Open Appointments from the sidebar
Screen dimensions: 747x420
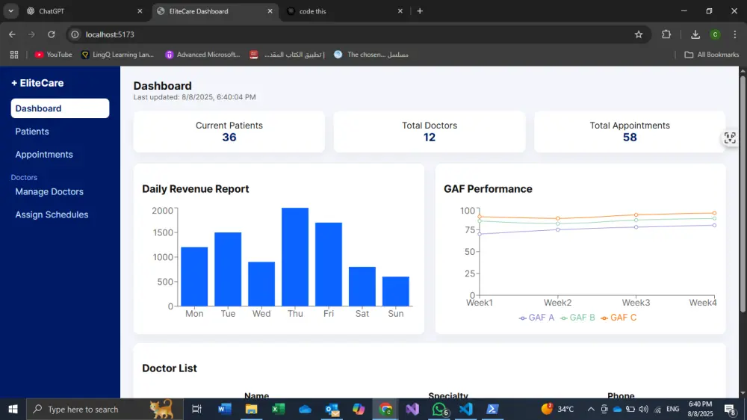(x=44, y=155)
